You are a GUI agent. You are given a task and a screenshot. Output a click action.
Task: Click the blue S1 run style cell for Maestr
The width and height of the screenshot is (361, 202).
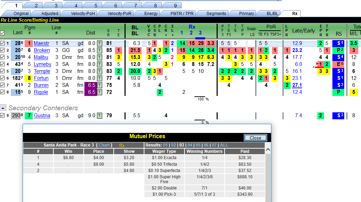pos(338,43)
